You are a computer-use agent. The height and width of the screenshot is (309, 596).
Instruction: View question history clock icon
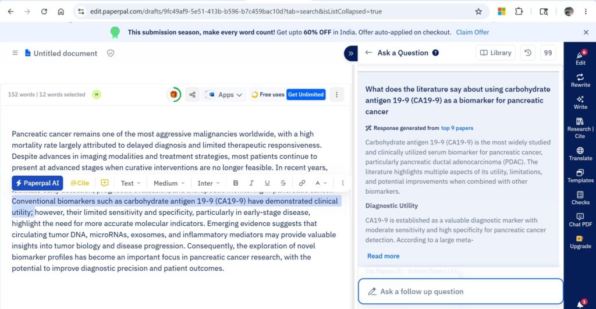pyautogui.click(x=528, y=53)
